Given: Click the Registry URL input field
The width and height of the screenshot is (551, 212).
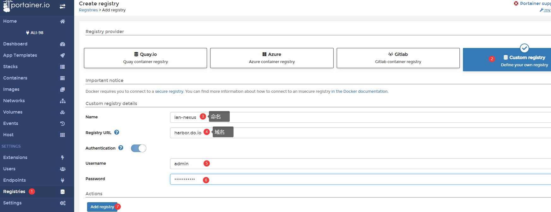Looking at the screenshot, I should pos(360,133).
